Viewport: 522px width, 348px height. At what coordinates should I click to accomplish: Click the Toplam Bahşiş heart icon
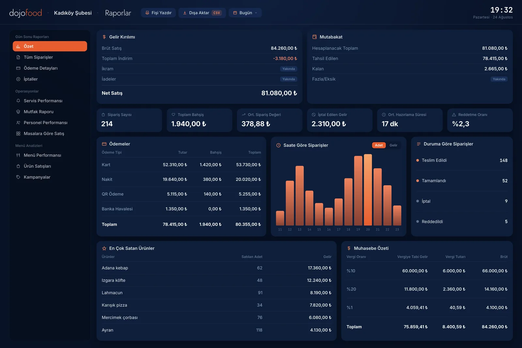pos(173,114)
